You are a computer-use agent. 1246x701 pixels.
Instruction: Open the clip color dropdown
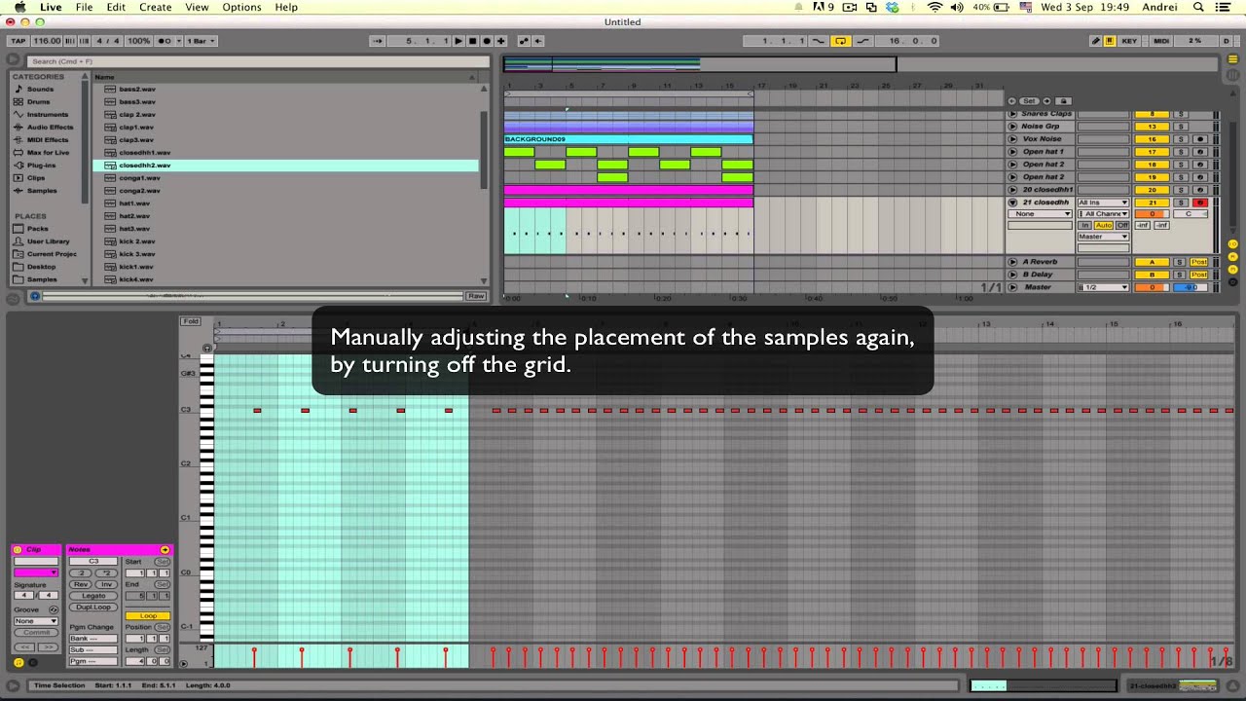point(36,572)
